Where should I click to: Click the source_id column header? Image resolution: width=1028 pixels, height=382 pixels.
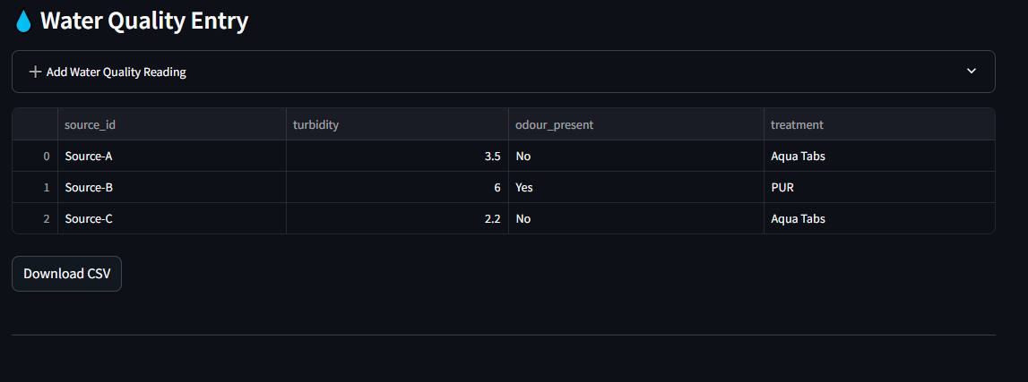(90, 124)
